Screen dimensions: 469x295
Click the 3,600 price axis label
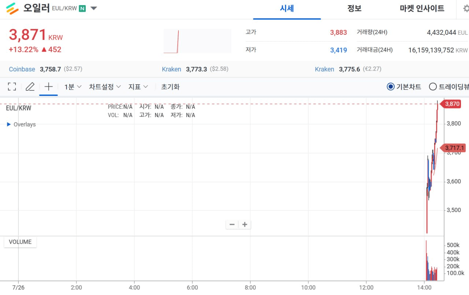(x=454, y=182)
